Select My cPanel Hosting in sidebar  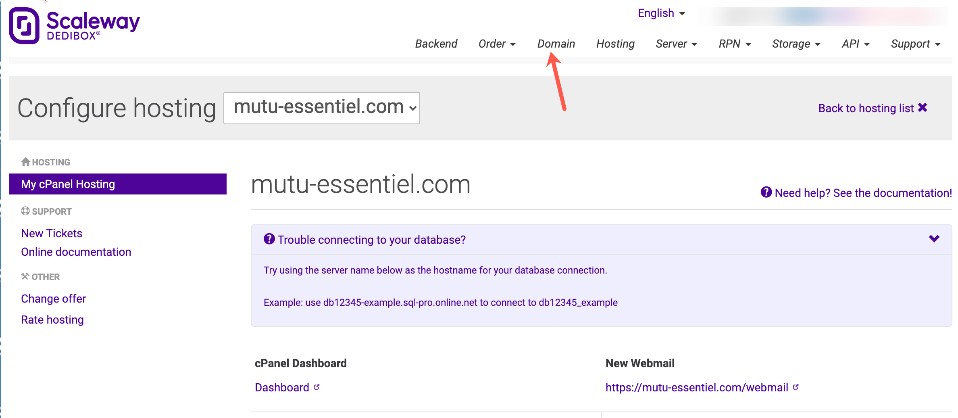(117, 184)
